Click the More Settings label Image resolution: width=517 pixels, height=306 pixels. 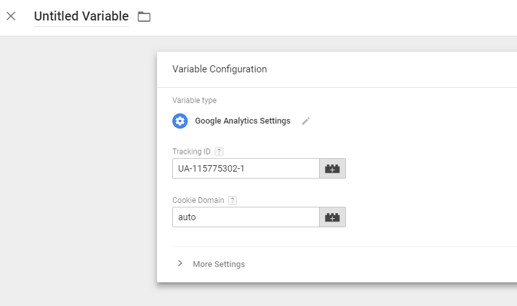(x=219, y=264)
